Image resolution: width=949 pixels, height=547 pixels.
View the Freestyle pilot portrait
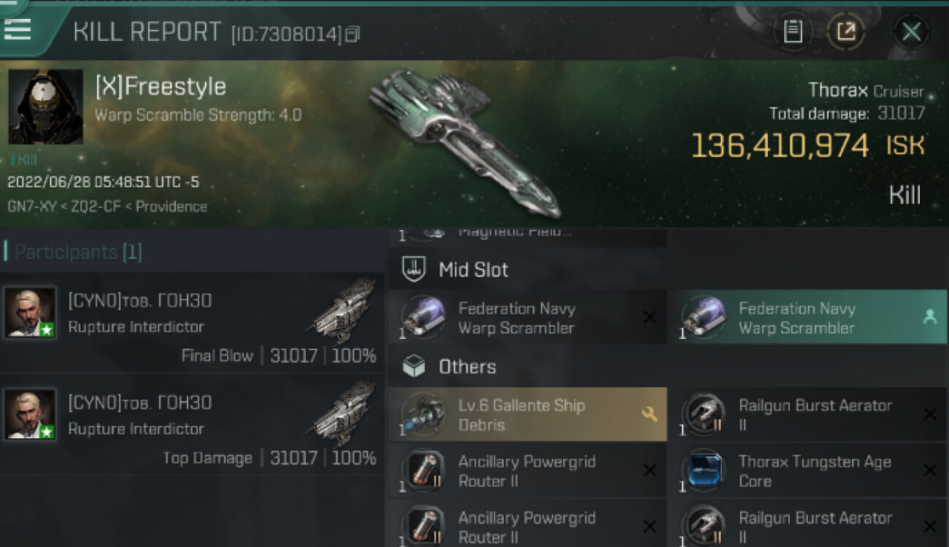coord(45,107)
